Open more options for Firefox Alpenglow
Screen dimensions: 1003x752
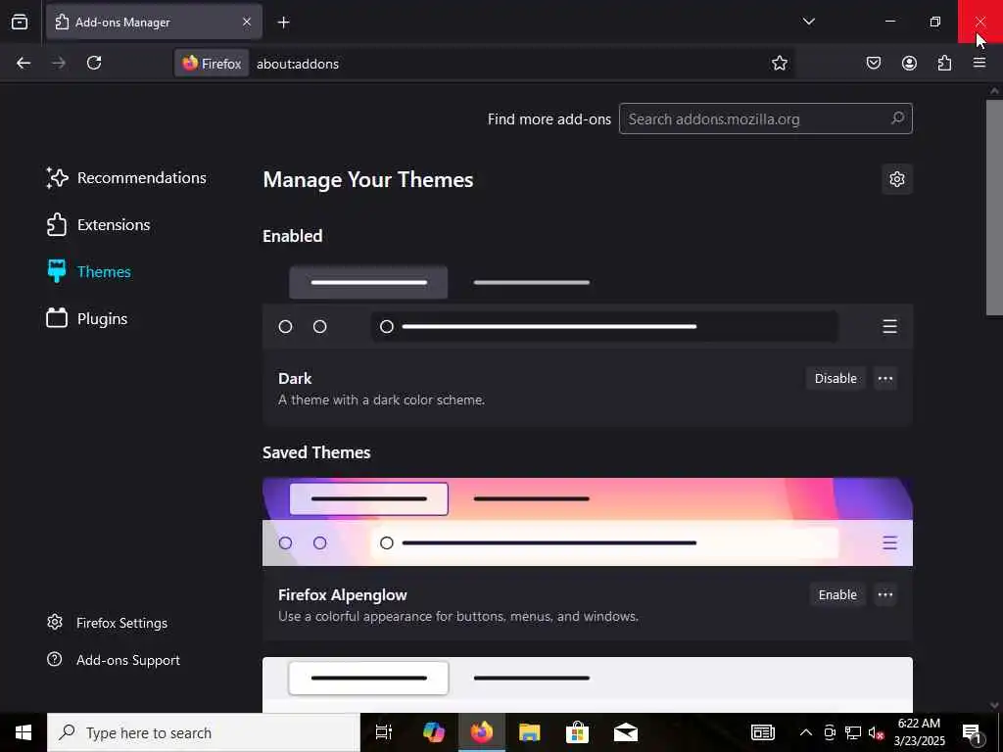885,594
